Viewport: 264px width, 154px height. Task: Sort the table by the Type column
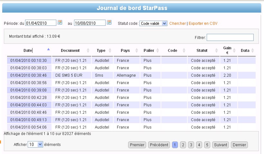click(x=102, y=50)
